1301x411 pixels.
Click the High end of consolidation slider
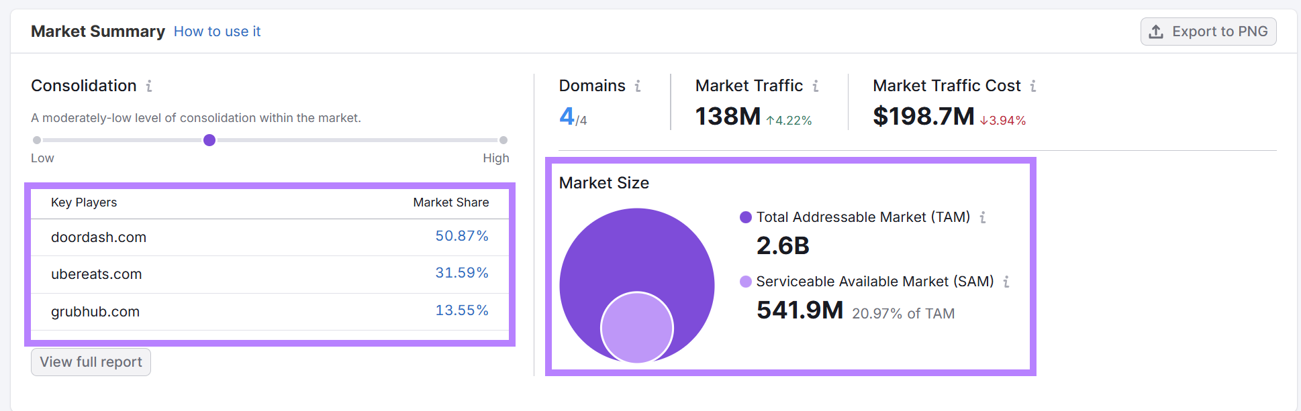tap(503, 140)
